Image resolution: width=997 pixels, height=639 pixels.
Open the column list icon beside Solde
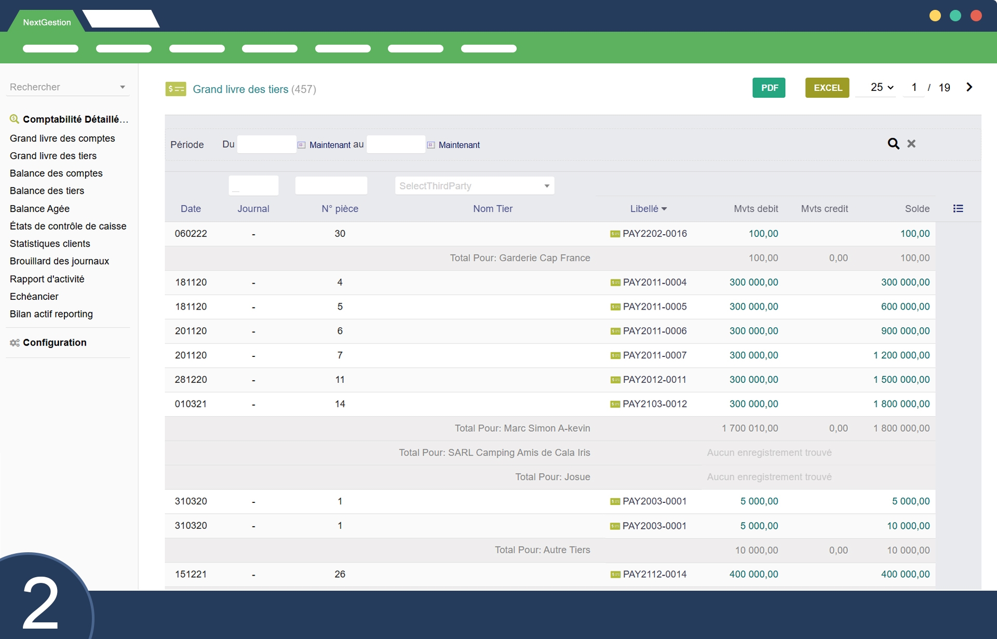(958, 208)
